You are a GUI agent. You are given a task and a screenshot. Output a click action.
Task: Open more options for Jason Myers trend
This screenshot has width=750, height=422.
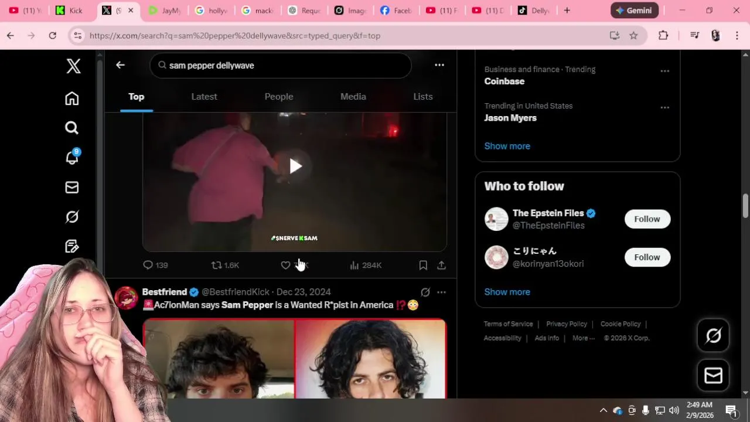664,107
